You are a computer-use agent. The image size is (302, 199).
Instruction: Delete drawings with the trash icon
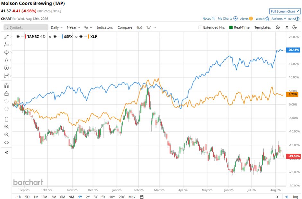6,119
